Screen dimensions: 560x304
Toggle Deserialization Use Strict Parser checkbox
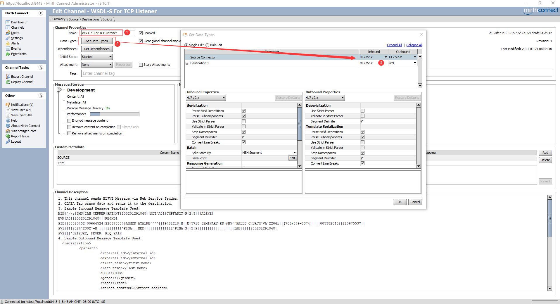tap(362, 111)
